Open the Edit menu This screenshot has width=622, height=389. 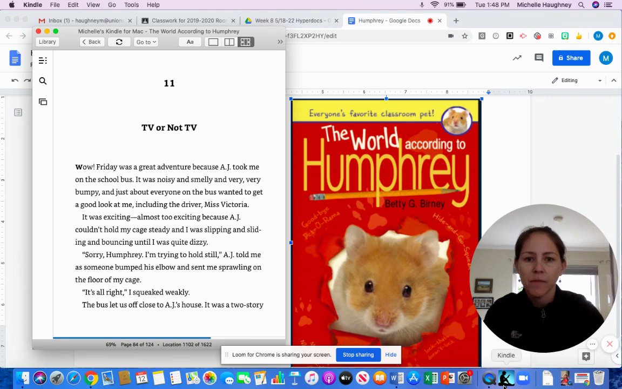click(x=73, y=5)
